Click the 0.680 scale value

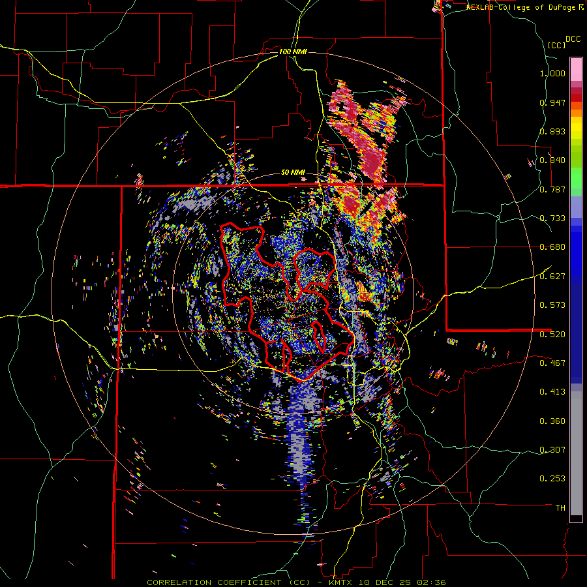[552, 247]
